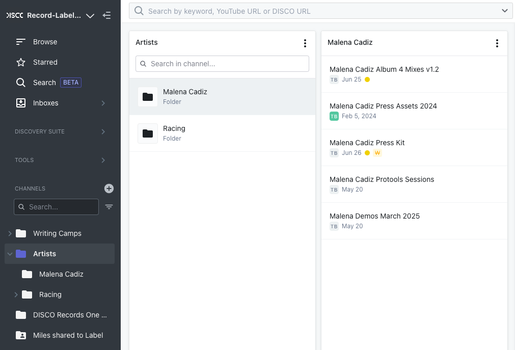This screenshot has height=350, width=515.
Task: Add a new channel with plus icon
Action: click(x=109, y=189)
